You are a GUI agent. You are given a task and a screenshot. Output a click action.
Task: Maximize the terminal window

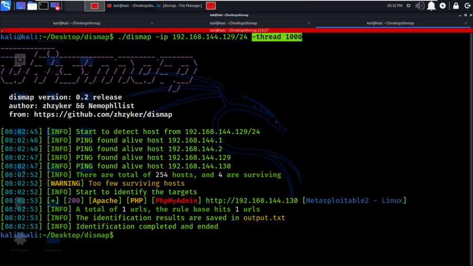465,15
